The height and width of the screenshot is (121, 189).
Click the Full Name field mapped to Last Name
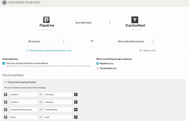pos(23,102)
